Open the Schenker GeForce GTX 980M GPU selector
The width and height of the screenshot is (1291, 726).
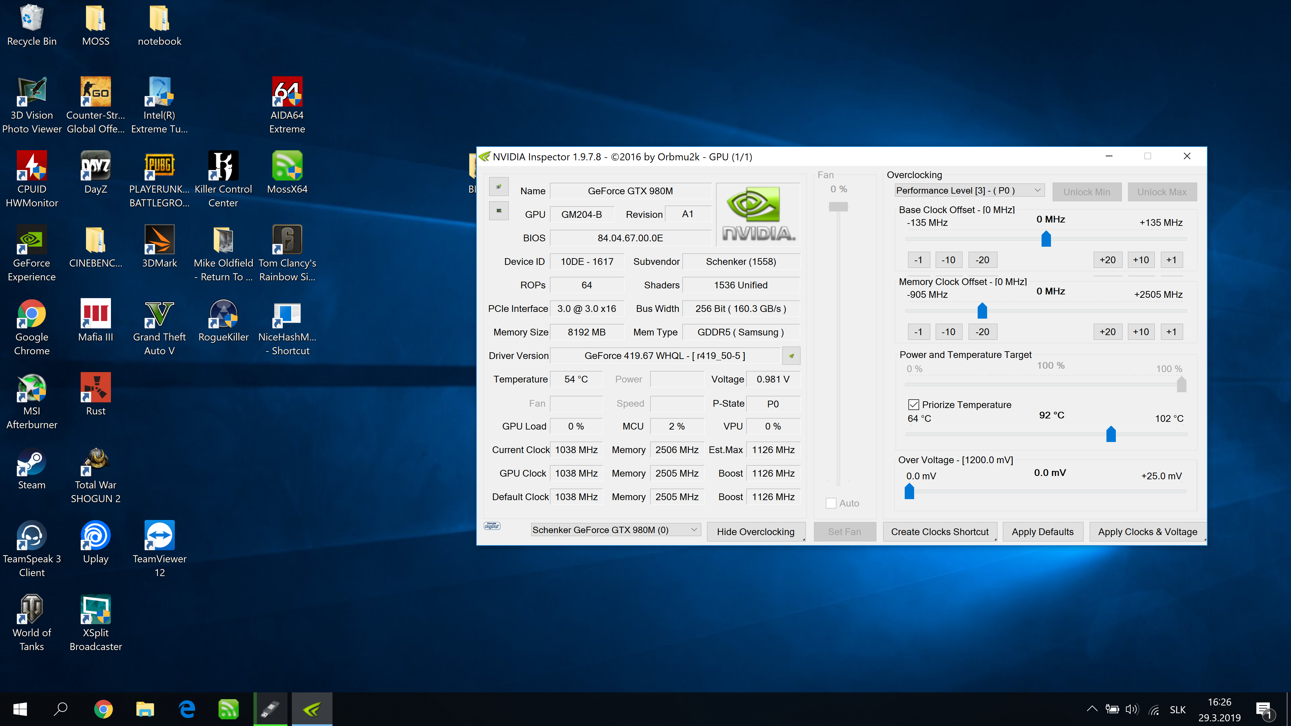616,530
